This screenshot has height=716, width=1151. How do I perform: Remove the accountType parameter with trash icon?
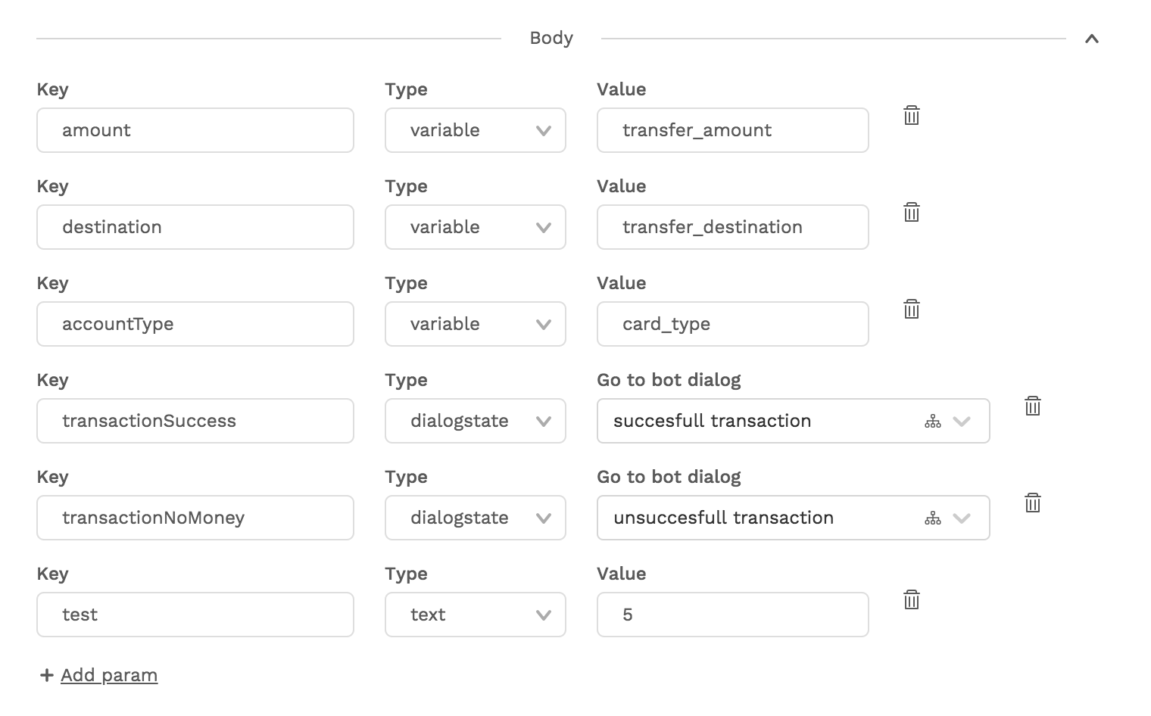[x=912, y=309]
